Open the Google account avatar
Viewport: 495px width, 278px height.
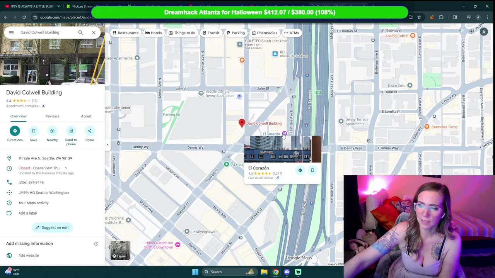click(x=484, y=32)
